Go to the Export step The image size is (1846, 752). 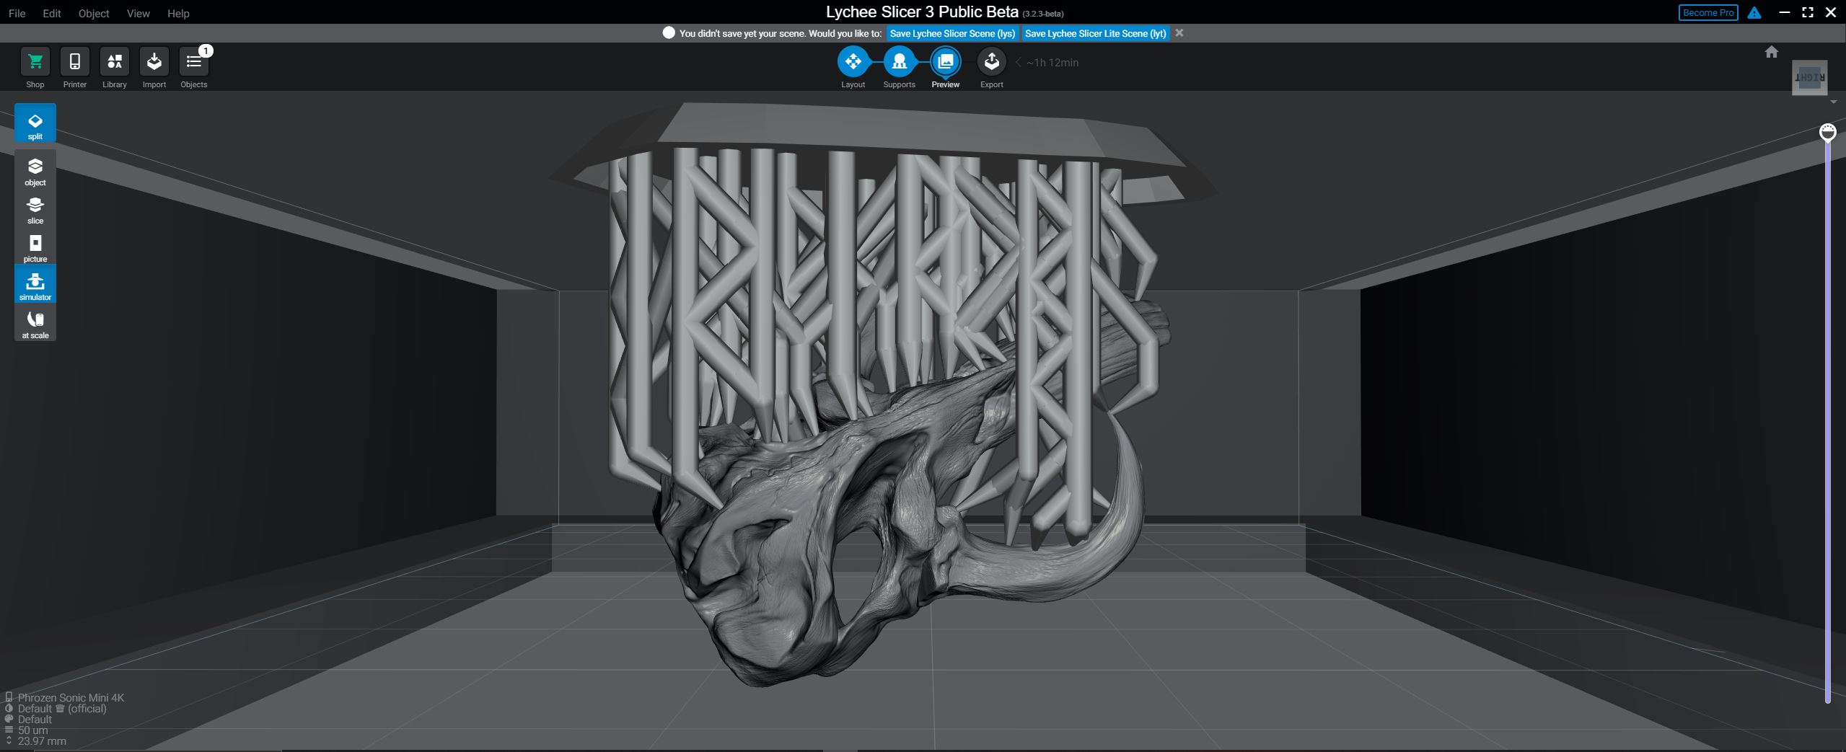tap(991, 62)
